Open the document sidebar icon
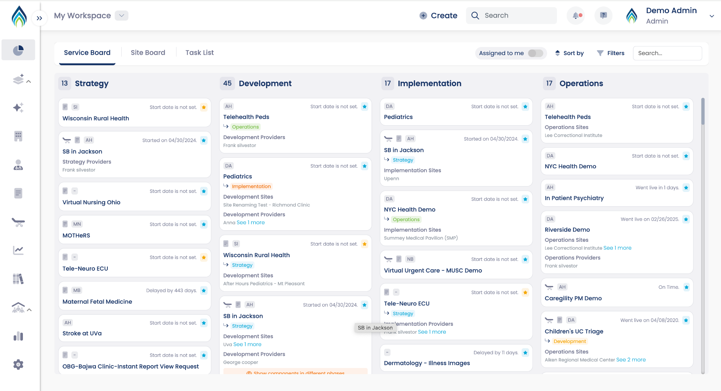 (18, 193)
